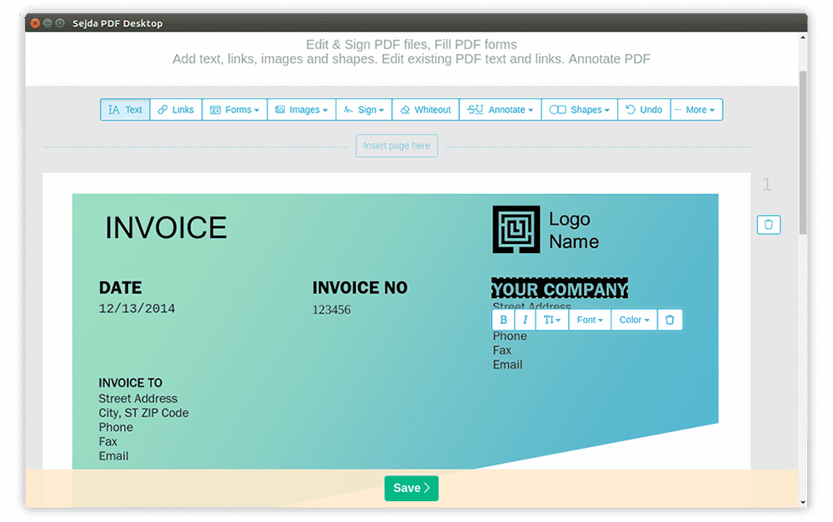The width and height of the screenshot is (833, 522).
Task: Expand the Forms menu
Action: (234, 109)
